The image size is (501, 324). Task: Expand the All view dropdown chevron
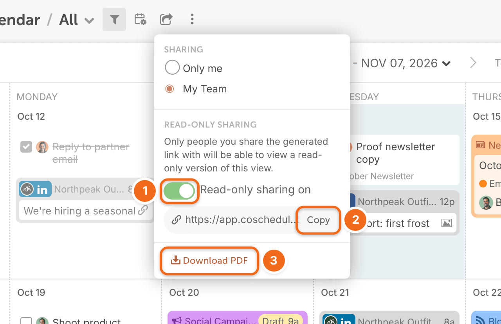[x=89, y=20]
